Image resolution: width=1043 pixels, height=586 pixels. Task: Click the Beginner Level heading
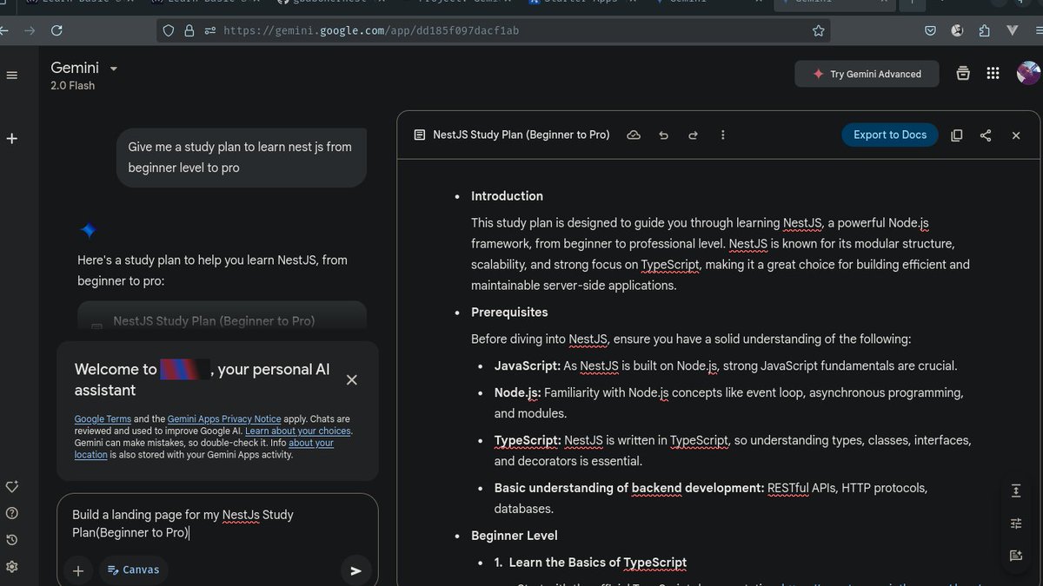click(x=515, y=536)
